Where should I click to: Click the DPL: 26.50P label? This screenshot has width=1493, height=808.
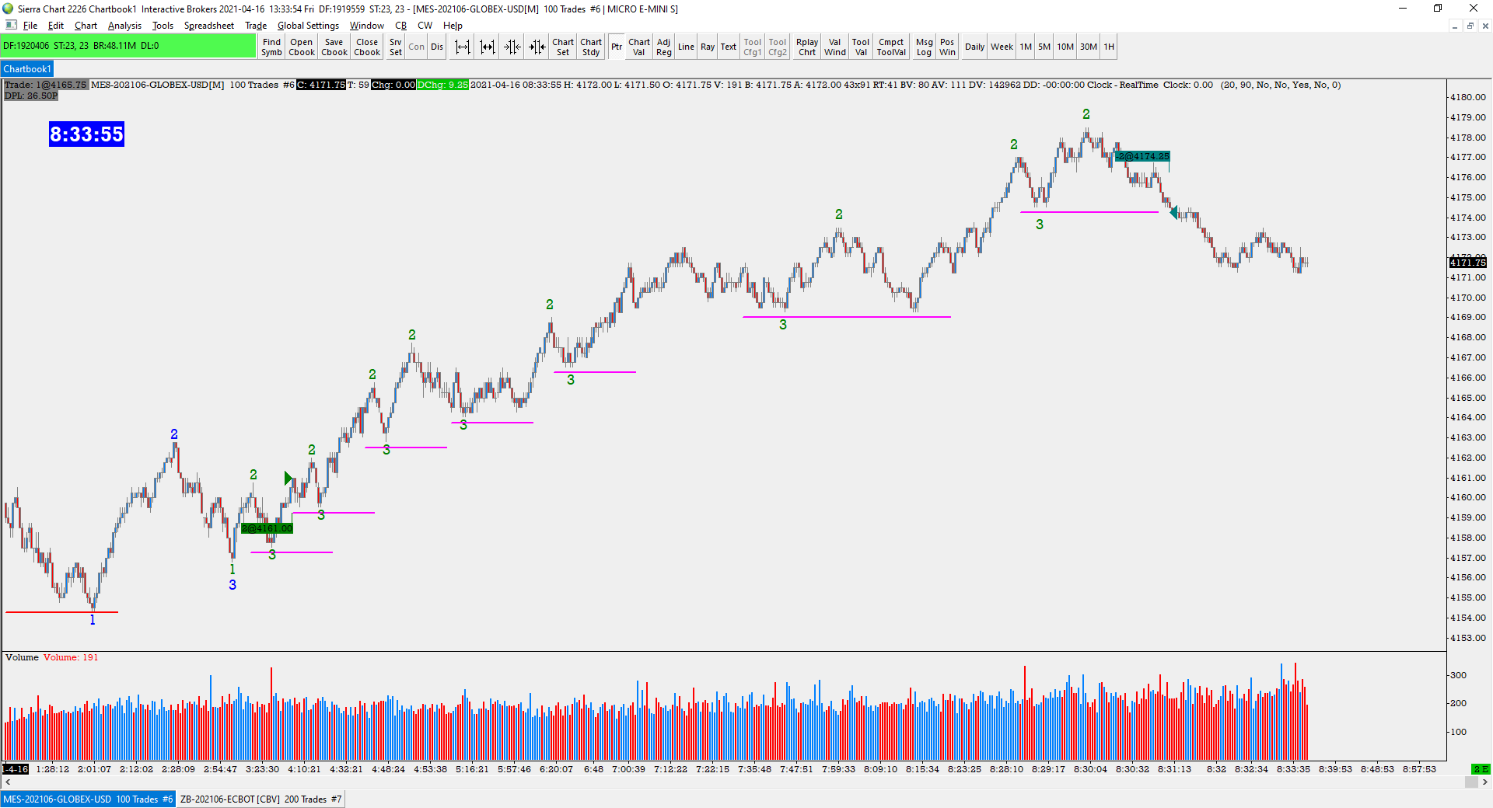31,96
